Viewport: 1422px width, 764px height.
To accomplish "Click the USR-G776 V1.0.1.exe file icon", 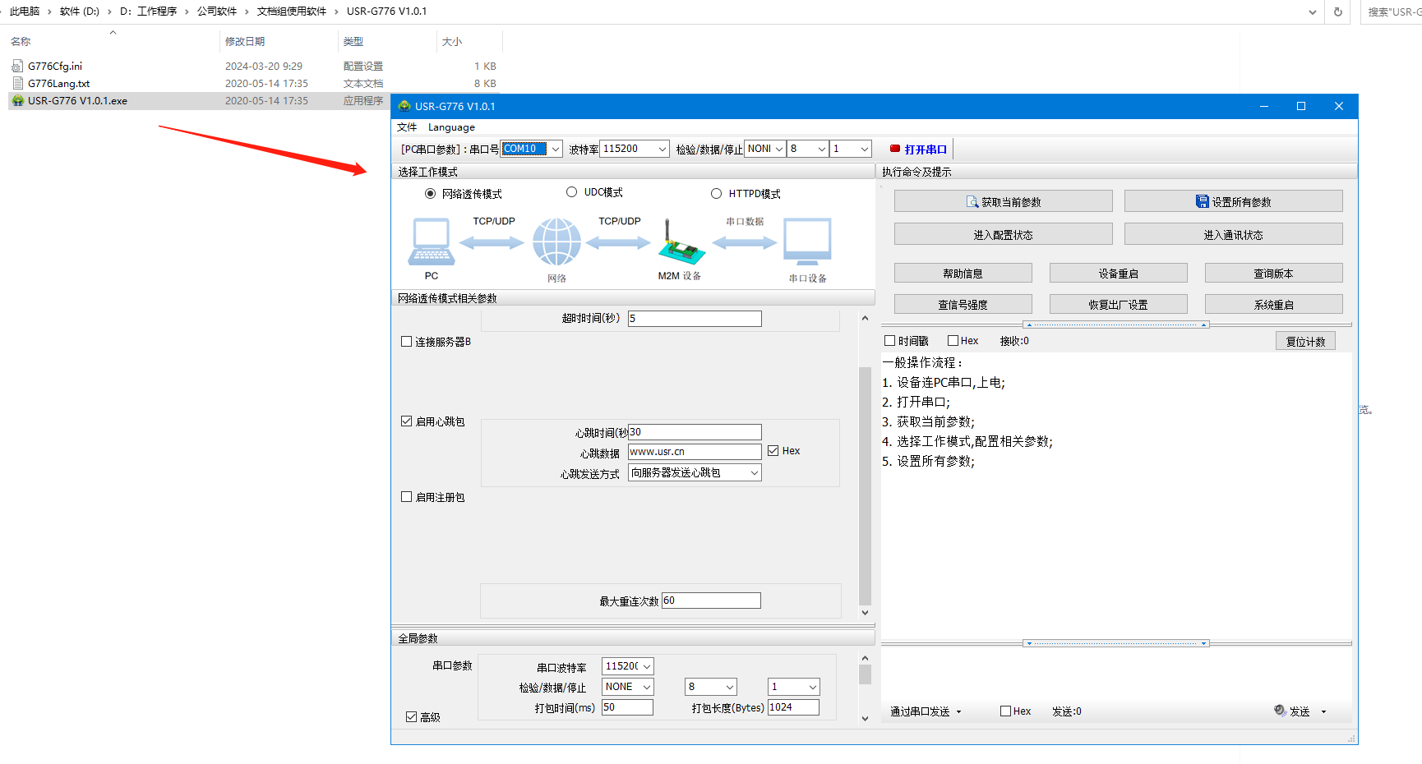I will click(x=18, y=101).
